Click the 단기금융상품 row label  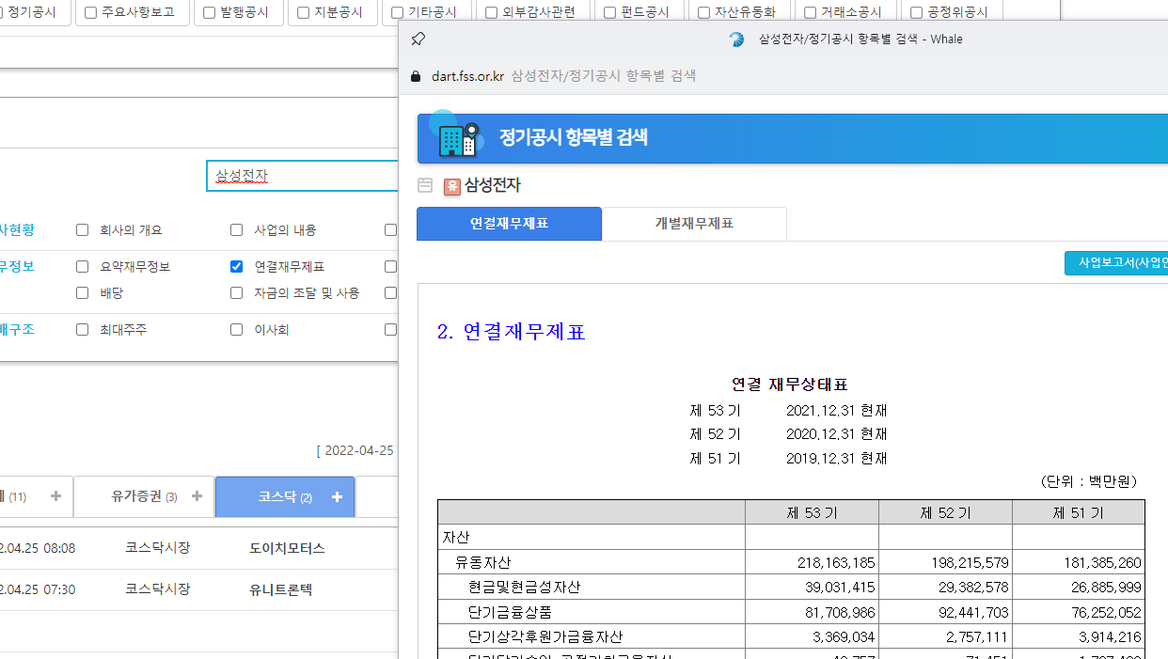510,612
